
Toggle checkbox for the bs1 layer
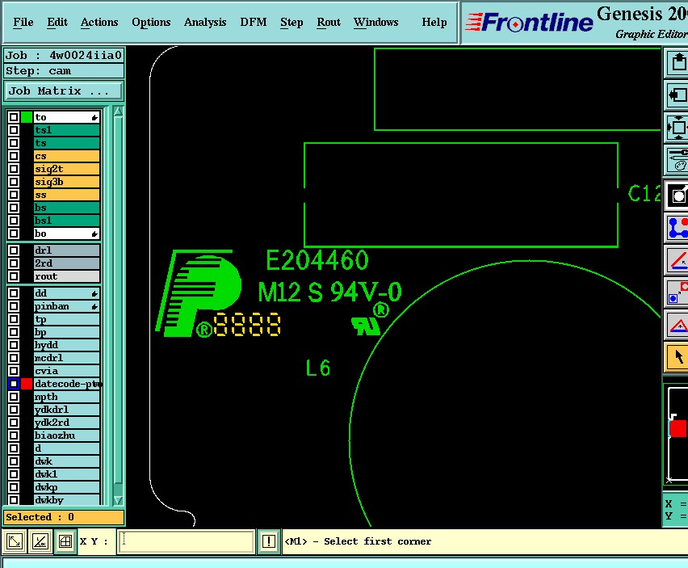[14, 221]
